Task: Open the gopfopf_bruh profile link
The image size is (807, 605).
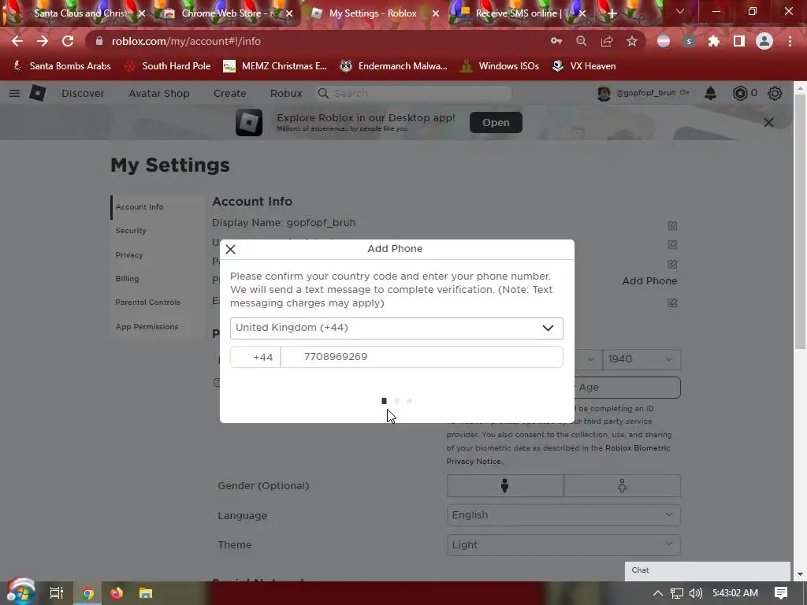Action: click(x=643, y=93)
